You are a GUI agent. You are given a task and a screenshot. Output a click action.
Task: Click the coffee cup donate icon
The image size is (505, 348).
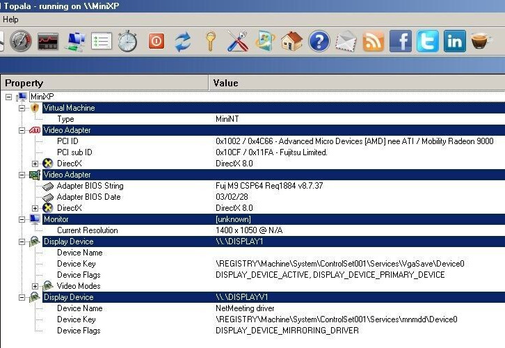pos(481,41)
